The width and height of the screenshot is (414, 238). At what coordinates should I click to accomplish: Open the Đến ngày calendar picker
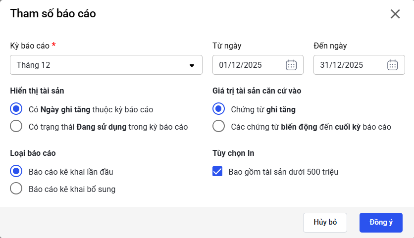[x=392, y=65]
